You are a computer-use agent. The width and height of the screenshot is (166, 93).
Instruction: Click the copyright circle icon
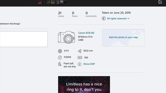(104, 18)
